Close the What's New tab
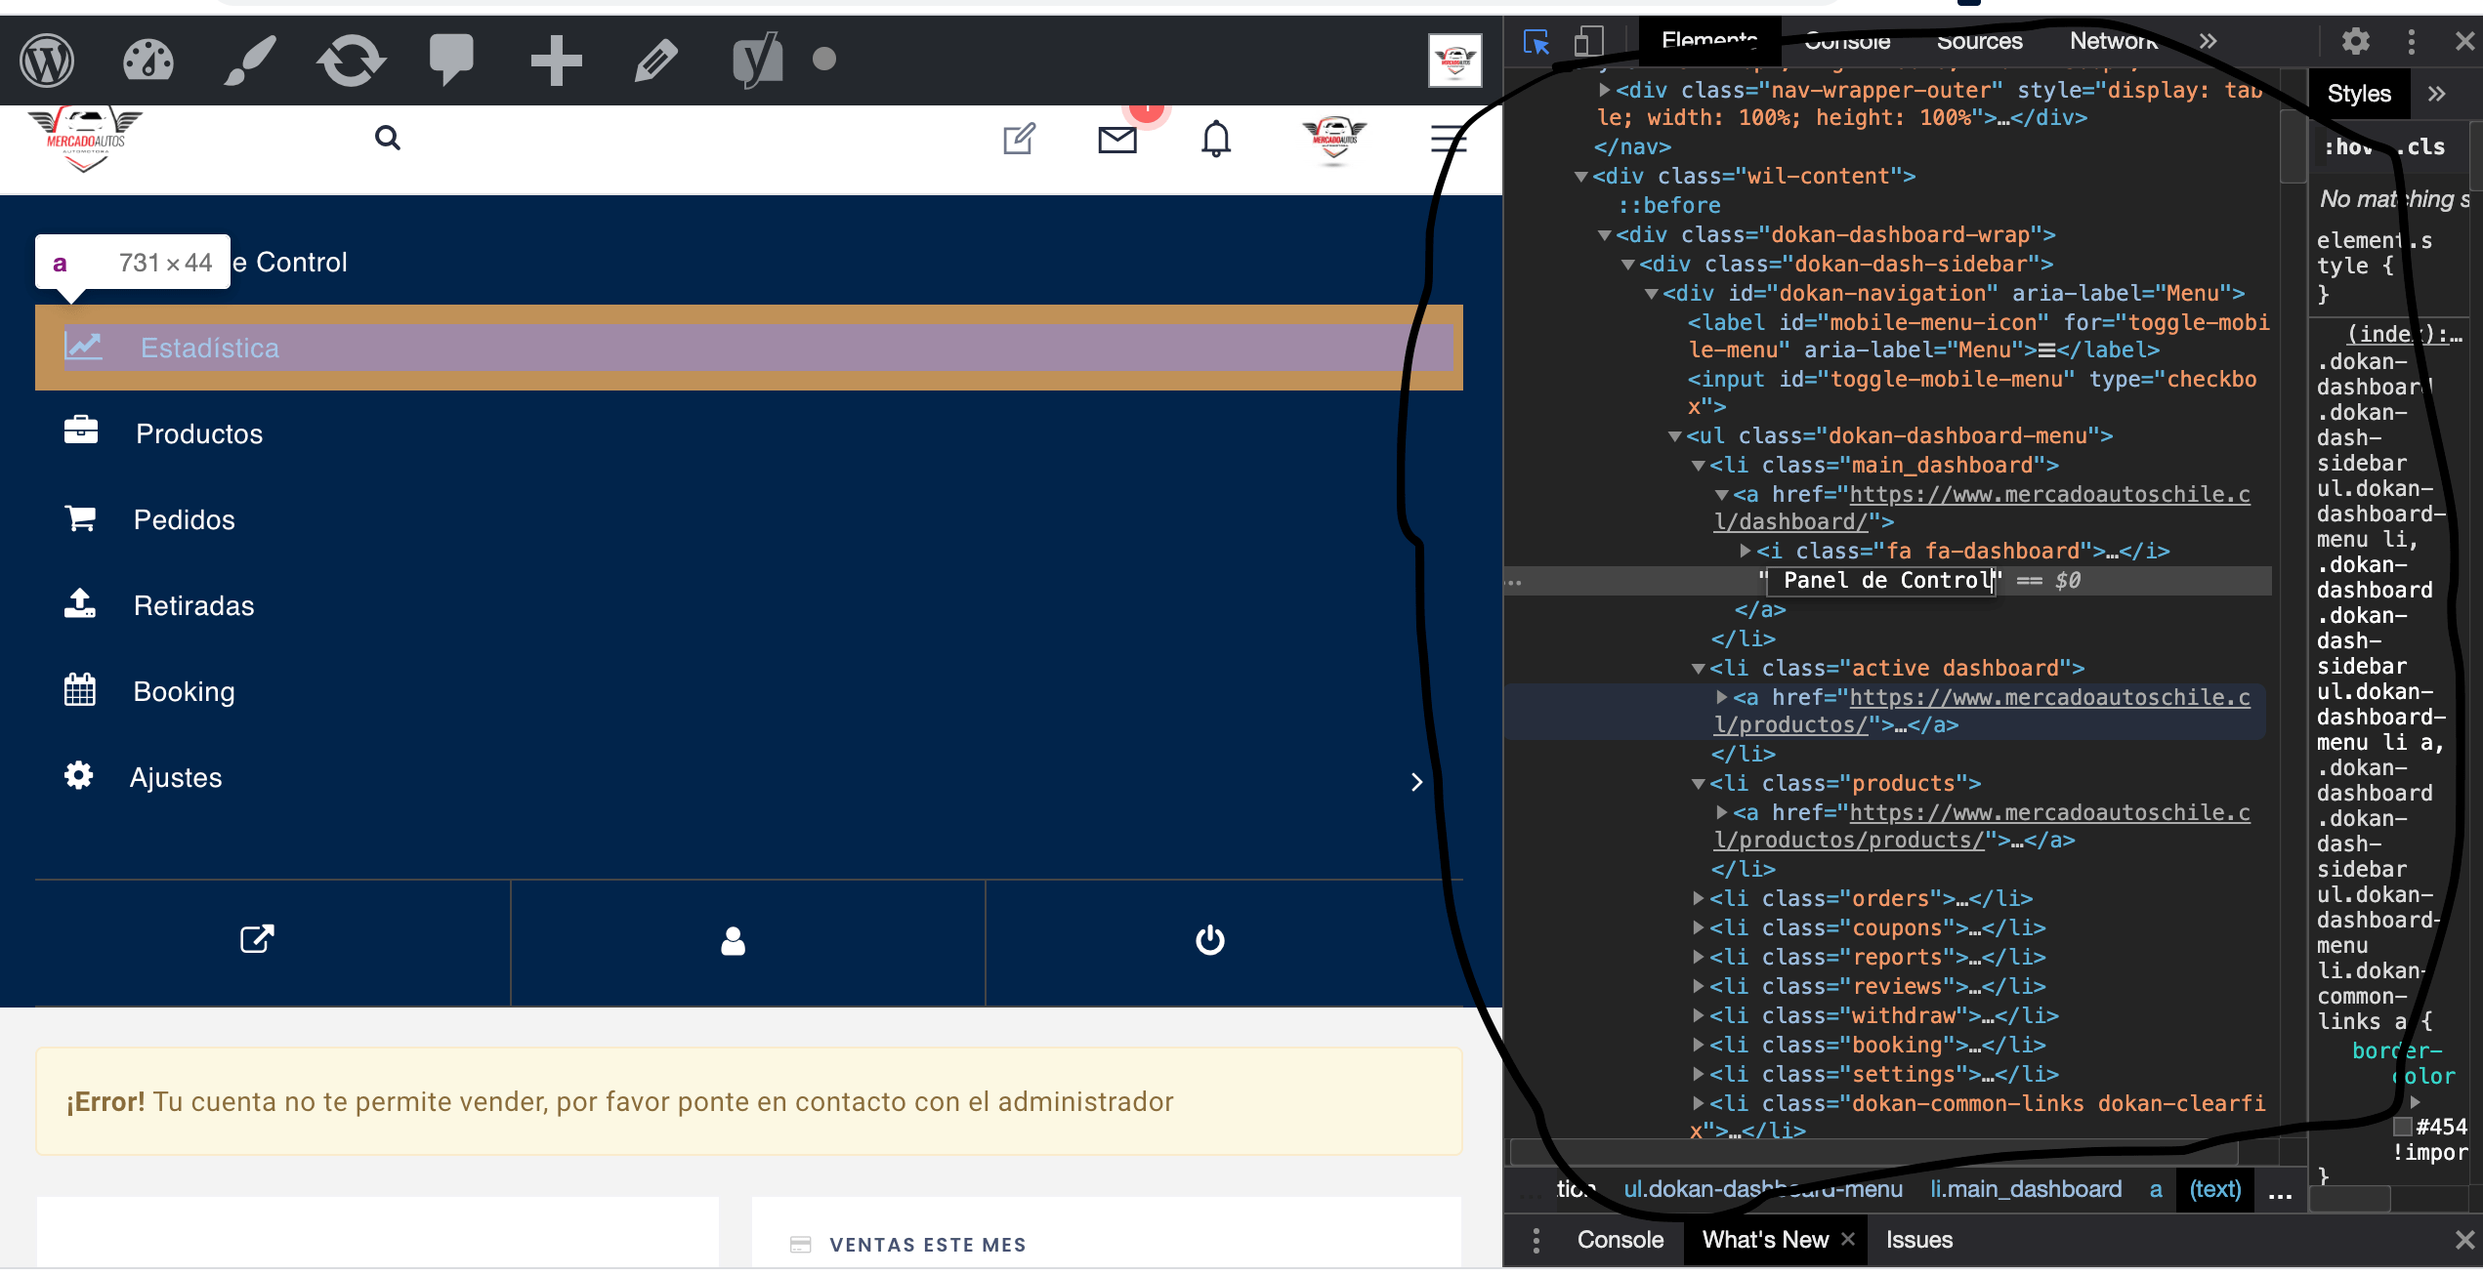 [x=1848, y=1239]
